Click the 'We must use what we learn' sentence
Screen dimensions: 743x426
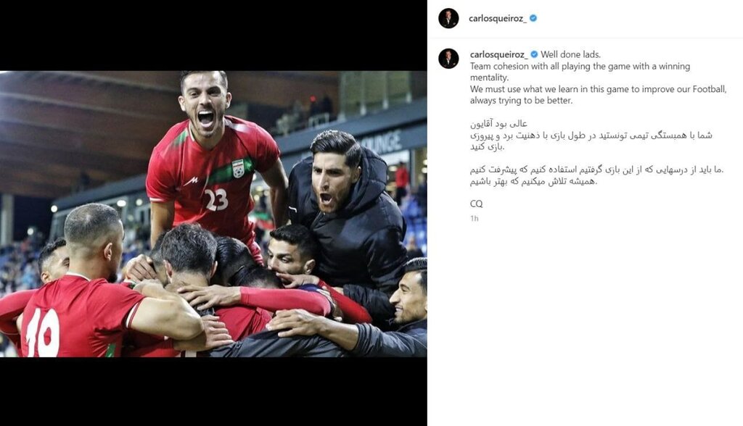598,95
